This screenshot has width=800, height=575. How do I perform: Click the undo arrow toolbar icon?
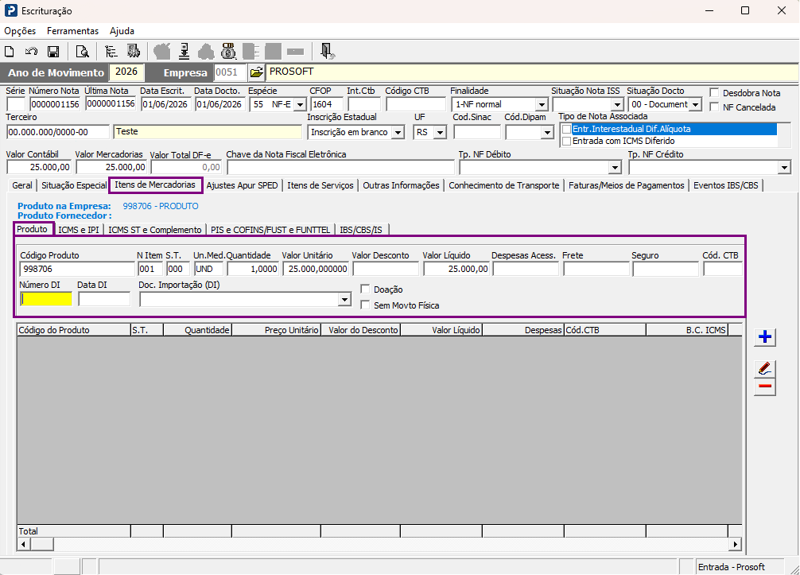pyautogui.click(x=31, y=52)
